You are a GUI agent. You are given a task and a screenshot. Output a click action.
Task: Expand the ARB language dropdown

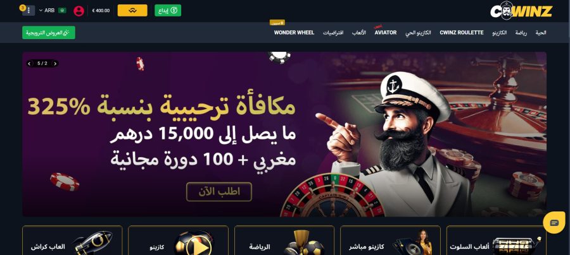(47, 11)
